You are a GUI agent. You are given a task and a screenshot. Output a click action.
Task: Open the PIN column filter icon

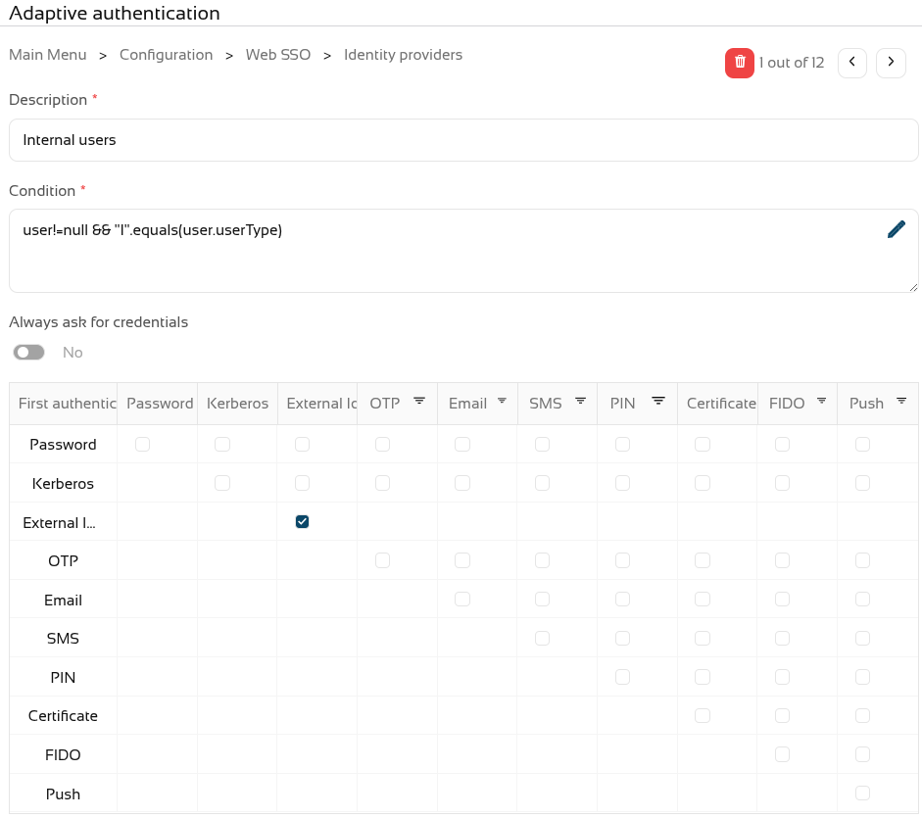658,401
